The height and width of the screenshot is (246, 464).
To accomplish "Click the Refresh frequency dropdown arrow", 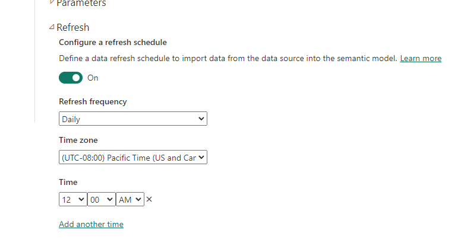I will point(201,119).
